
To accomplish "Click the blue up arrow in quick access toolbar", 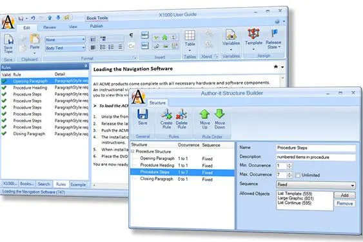I will pyautogui.click(x=50, y=17).
